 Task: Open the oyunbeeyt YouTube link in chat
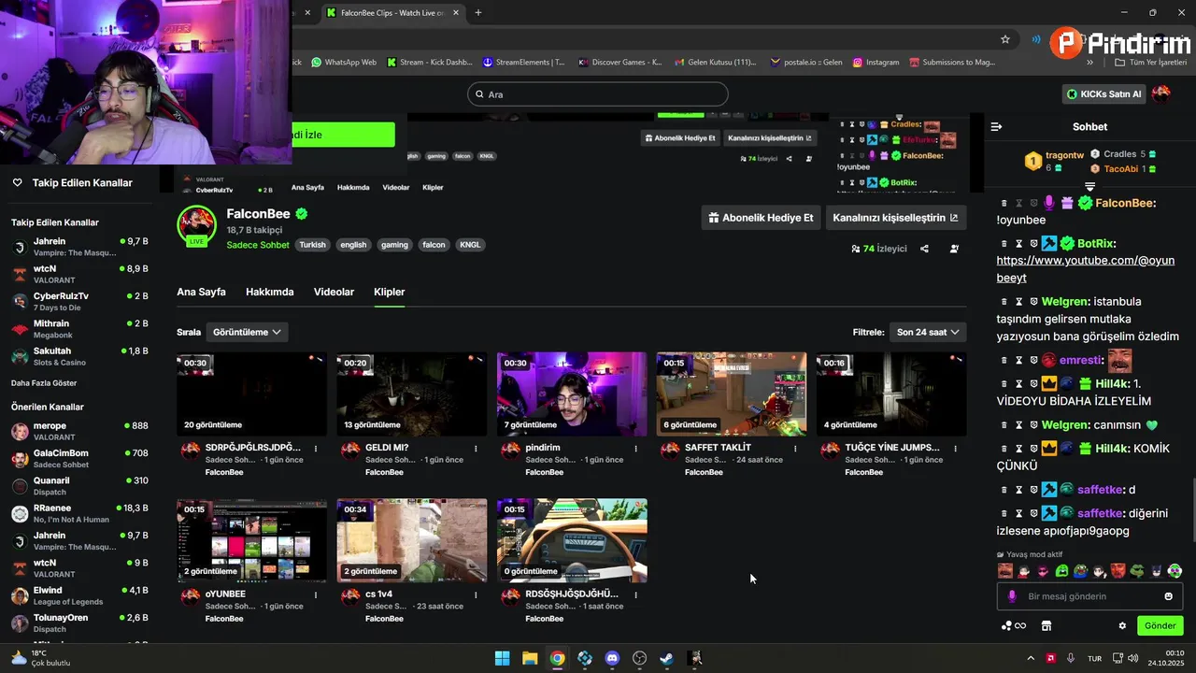[1085, 269]
